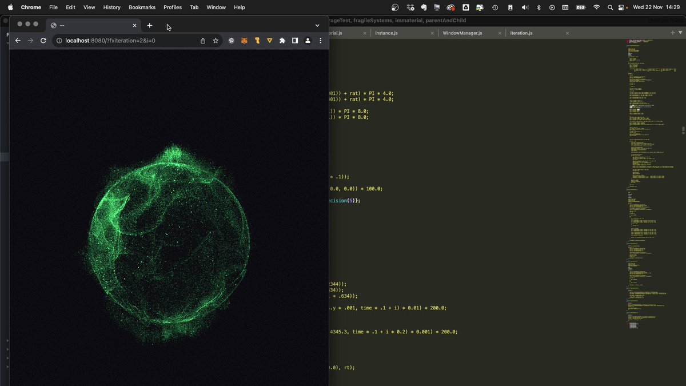Click the date and time clock
Viewport: 686px width, 386px height.
[656, 7]
